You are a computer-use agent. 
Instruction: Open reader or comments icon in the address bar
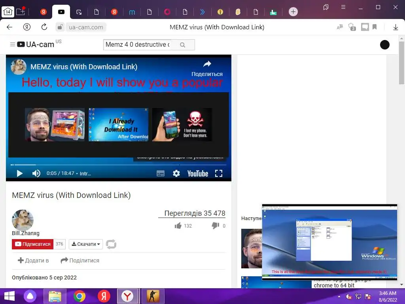tap(365, 27)
